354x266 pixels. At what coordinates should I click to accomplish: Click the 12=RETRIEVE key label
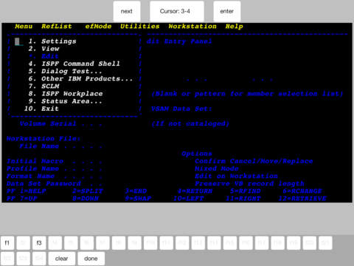(302, 199)
